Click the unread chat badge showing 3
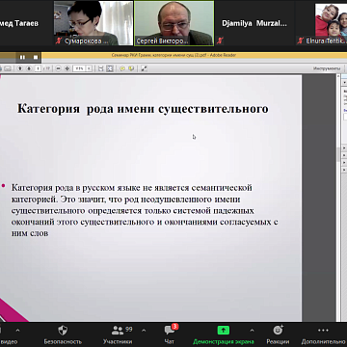 [x=174, y=327]
